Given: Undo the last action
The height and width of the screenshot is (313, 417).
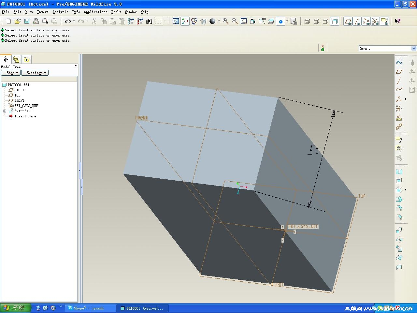Looking at the screenshot, I should pyautogui.click(x=67, y=21).
